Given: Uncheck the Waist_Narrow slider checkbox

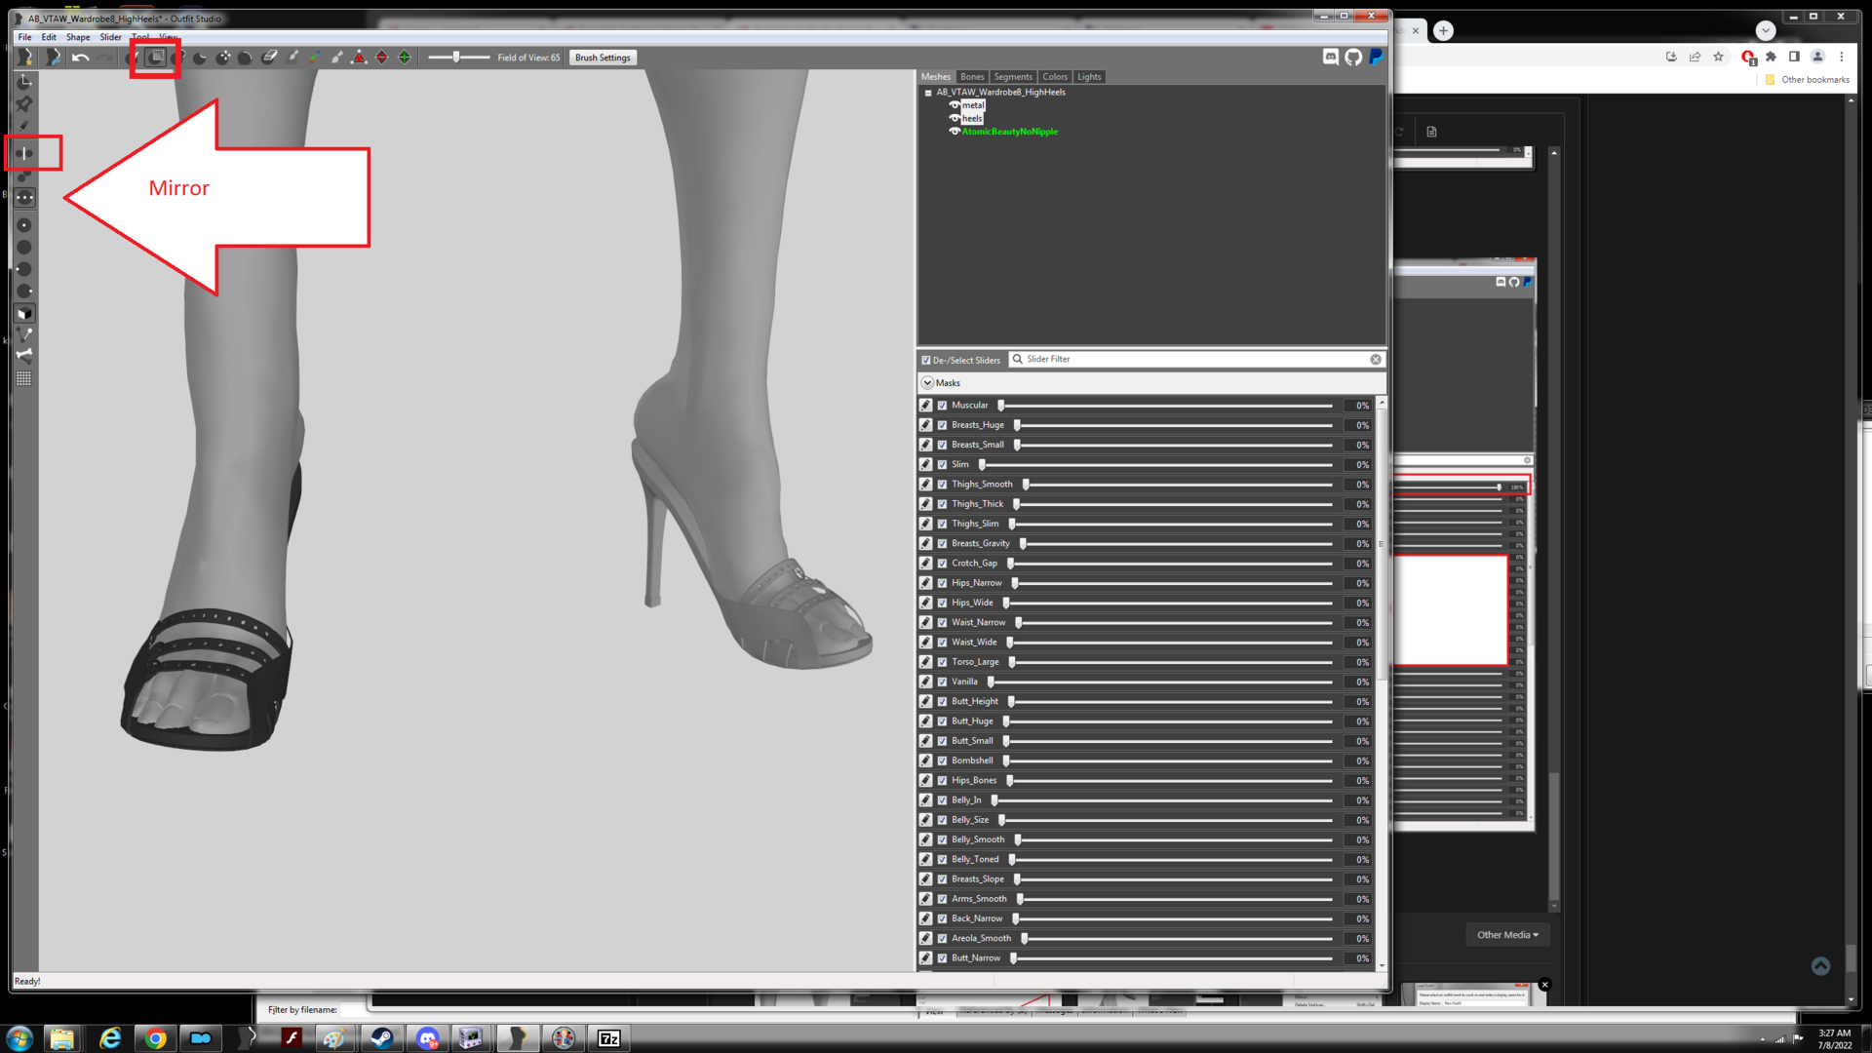Looking at the screenshot, I should [x=942, y=622].
